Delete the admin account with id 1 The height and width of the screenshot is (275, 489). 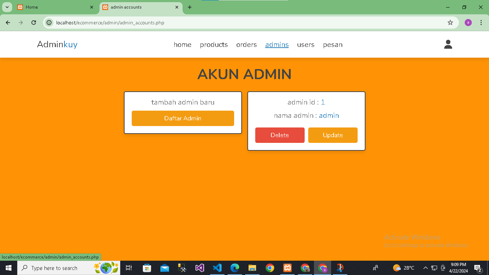click(x=280, y=135)
